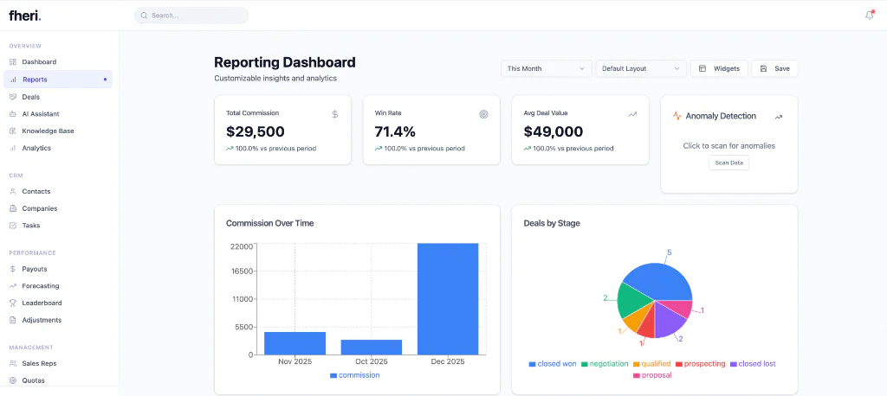Click the blue closed won pie slice
Viewport: 887px width, 396px height.
point(658,281)
